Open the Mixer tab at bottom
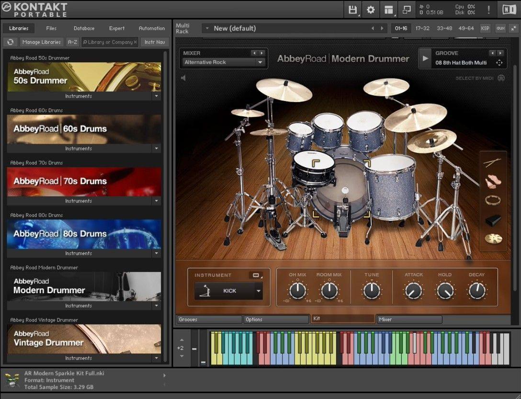Image resolution: width=521 pixels, height=399 pixels. [x=409, y=319]
